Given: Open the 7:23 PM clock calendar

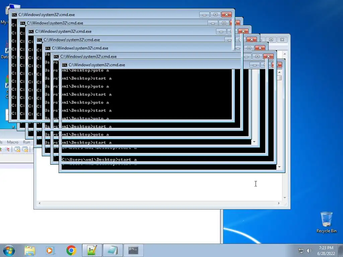Looking at the screenshot, I should click(326, 251).
